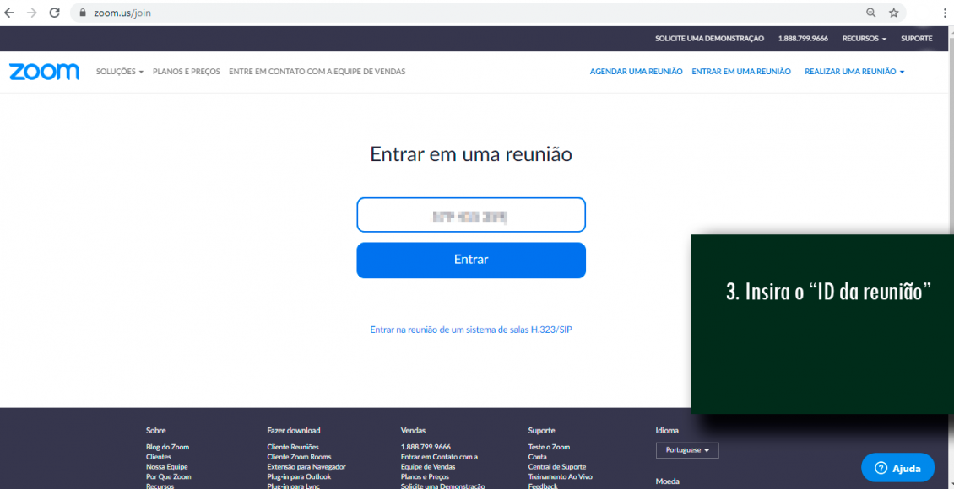Open Conta footer link
This screenshot has width=954, height=489.
[537, 457]
